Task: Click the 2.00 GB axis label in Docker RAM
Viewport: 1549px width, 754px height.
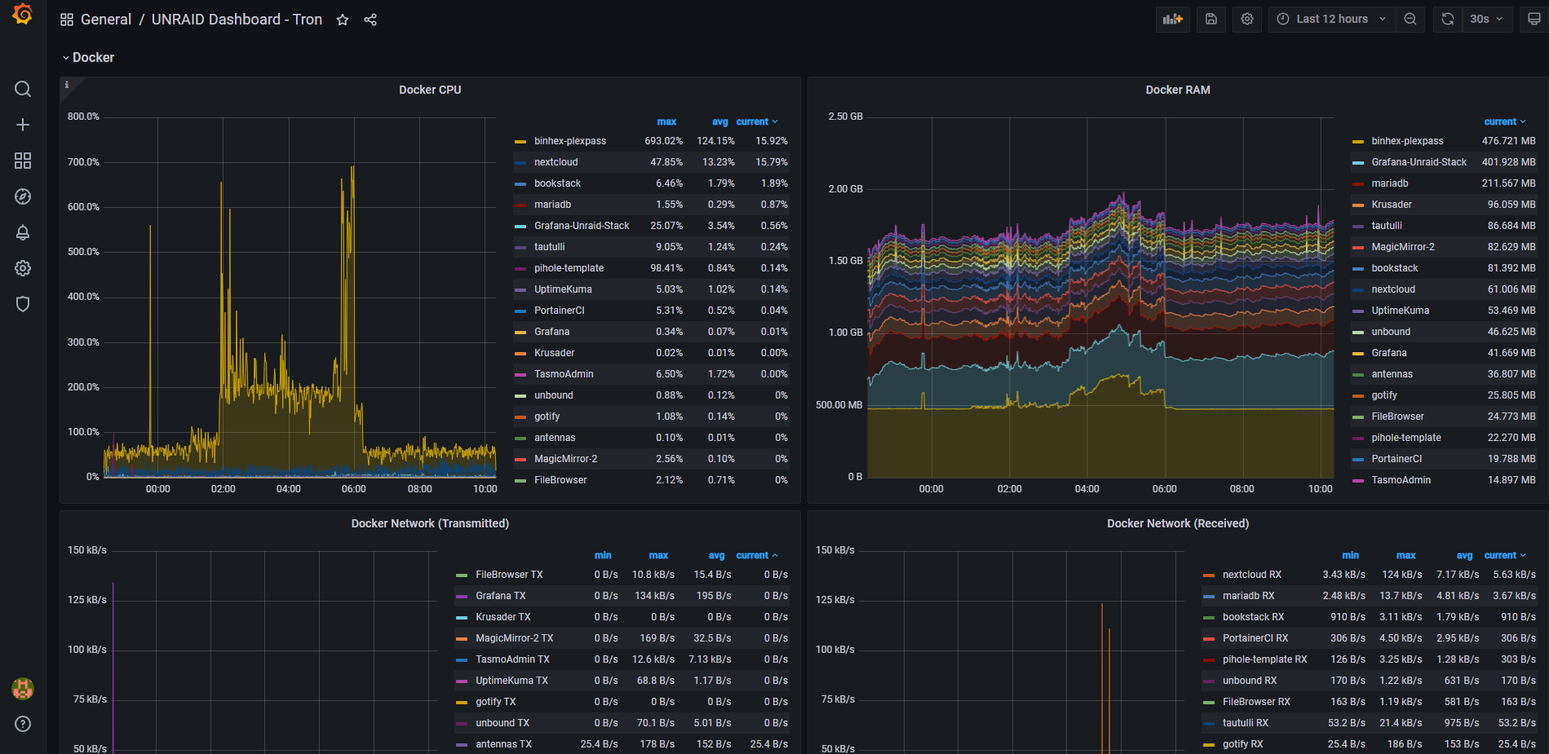Action: point(845,189)
